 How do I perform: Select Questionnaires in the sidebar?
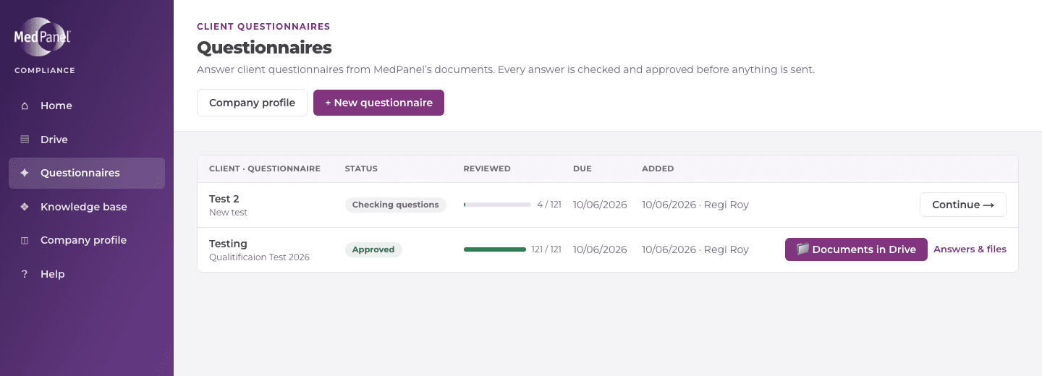tap(87, 173)
